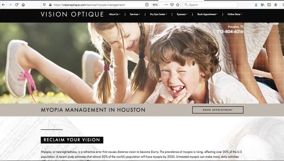View site security via padlock icon
The height and width of the screenshot is (161, 284).
(50, 5)
